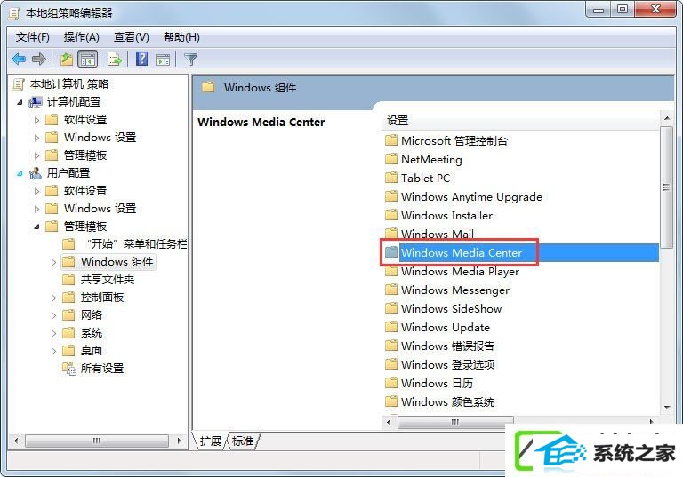Open the 文件(F) menu
This screenshot has width=683, height=477.
coord(33,37)
